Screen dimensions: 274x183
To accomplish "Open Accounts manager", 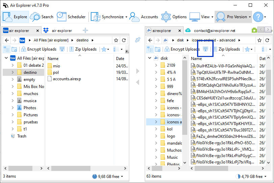I will coord(144,17).
